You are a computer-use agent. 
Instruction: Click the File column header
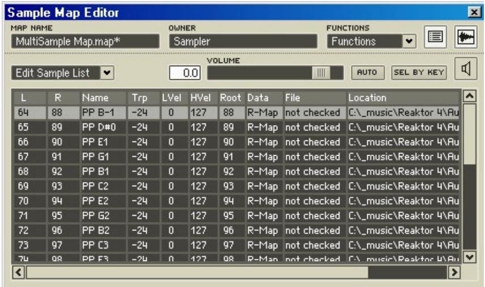[x=315, y=98]
